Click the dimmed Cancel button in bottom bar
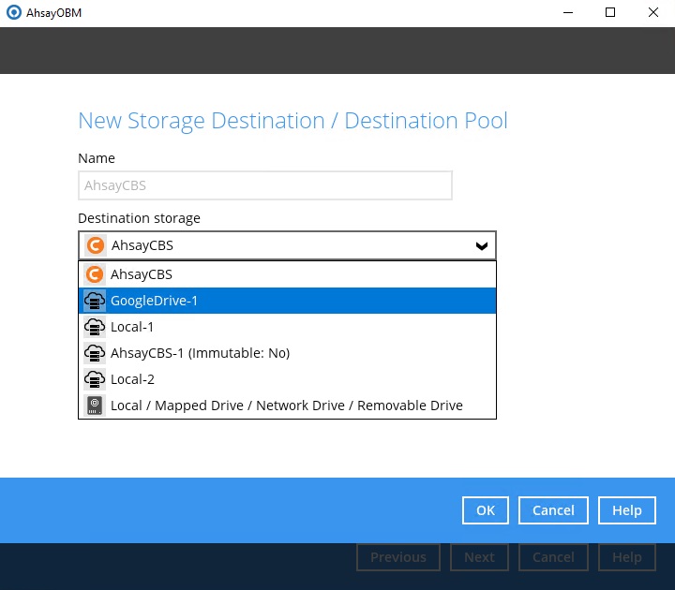The width and height of the screenshot is (675, 590). tap(553, 557)
